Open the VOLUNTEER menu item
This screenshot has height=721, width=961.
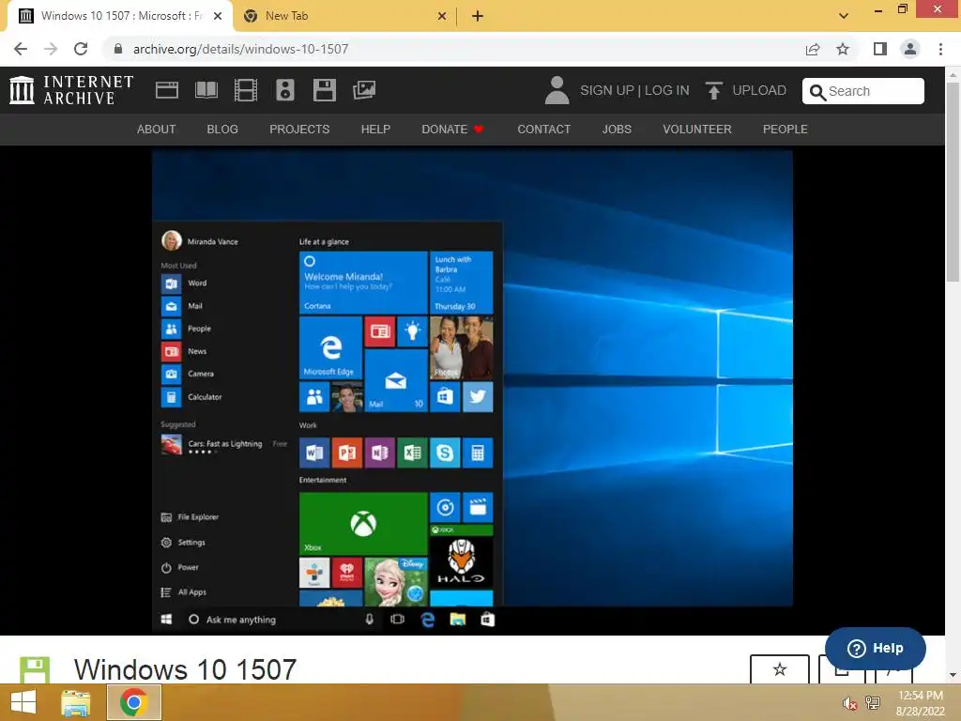[697, 130]
